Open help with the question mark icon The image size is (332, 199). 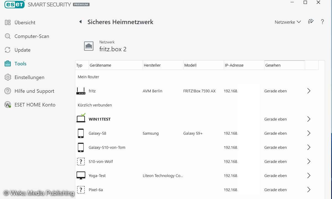click(x=322, y=22)
